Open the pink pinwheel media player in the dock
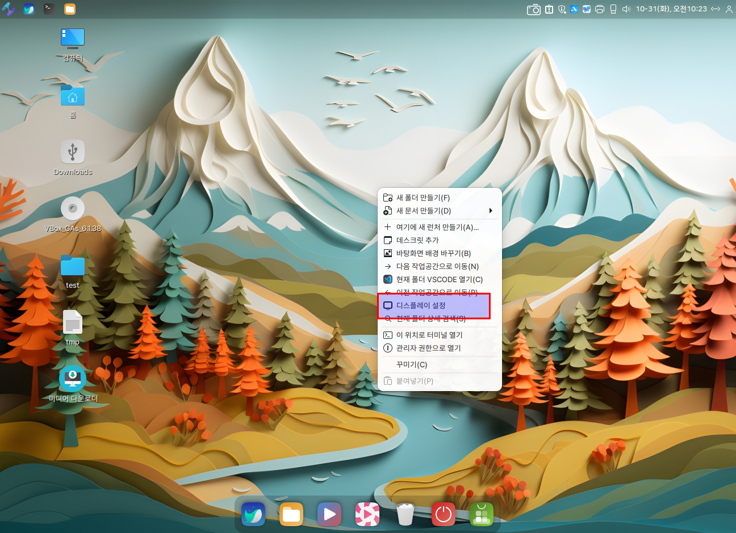This screenshot has width=736, height=533. 367,514
